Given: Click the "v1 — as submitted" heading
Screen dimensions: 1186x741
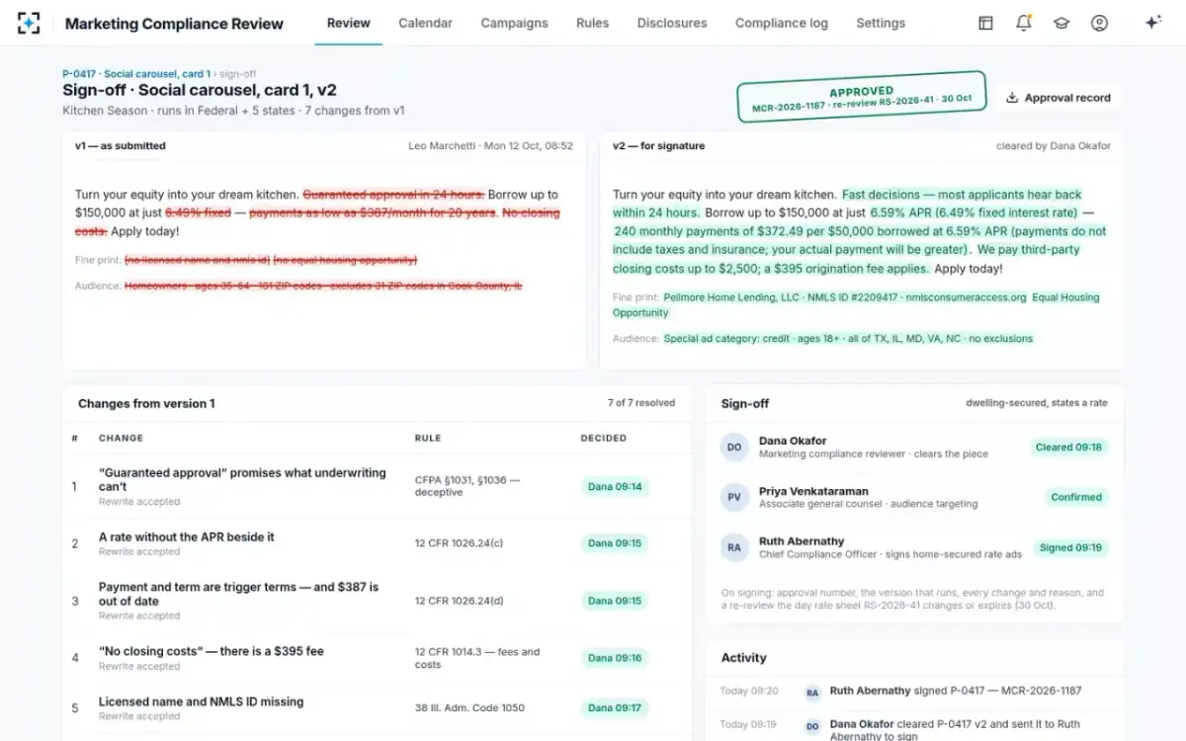Looking at the screenshot, I should point(121,145).
